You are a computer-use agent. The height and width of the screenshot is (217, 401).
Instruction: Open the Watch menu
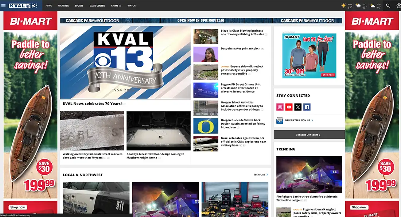click(x=132, y=5)
